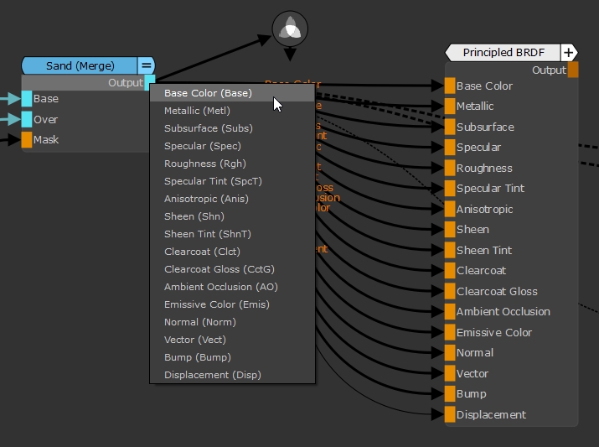This screenshot has height=447, width=599.
Task: Click the three-circle blend node icon
Action: click(x=290, y=29)
